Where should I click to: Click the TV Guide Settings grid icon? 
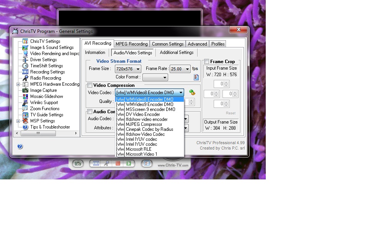pyautogui.click(x=25, y=115)
